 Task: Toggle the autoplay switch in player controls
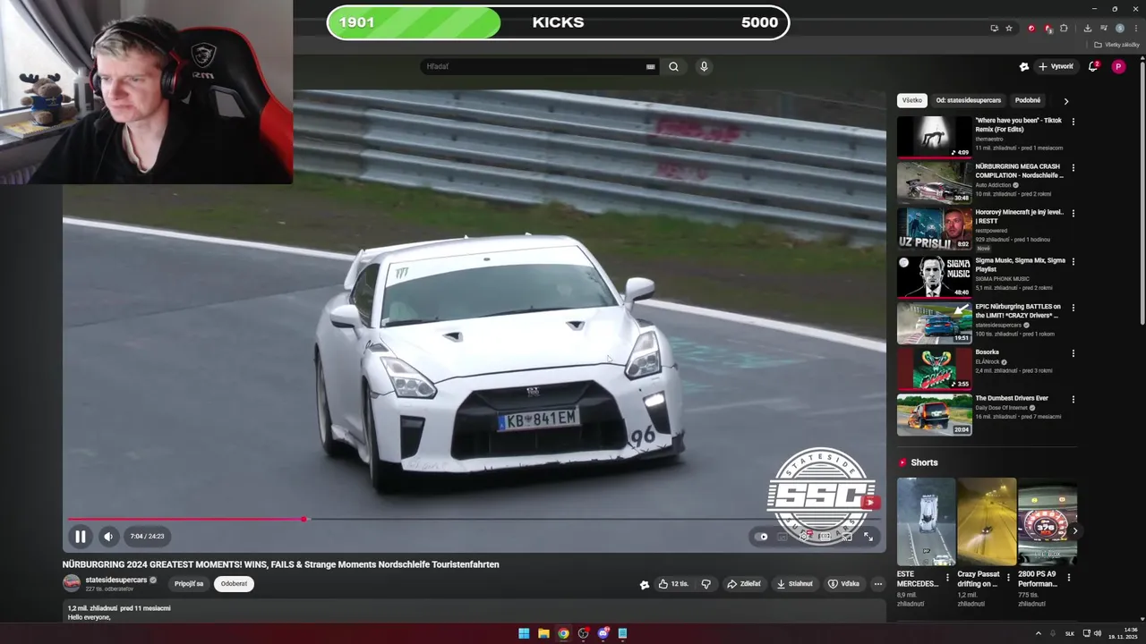pyautogui.click(x=761, y=537)
